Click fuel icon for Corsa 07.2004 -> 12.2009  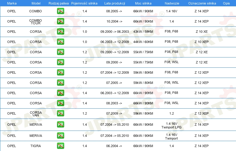pos(60,72)
